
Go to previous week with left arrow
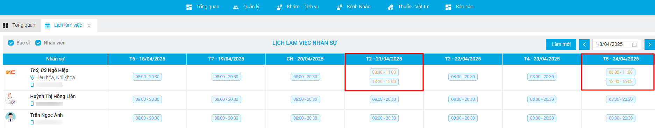pos(584,44)
